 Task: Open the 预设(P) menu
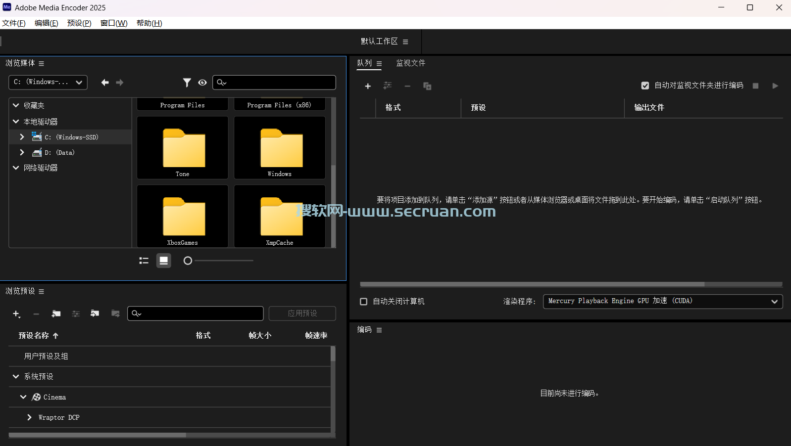[79, 23]
